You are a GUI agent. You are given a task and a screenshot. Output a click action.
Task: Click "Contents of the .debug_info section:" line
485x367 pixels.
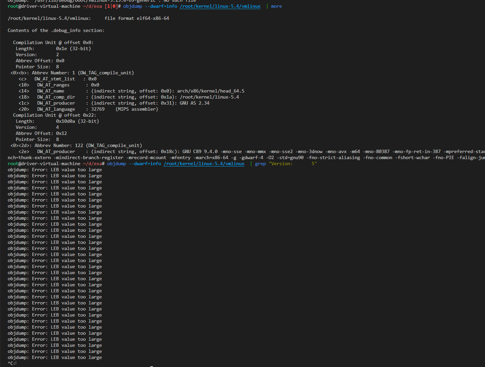click(x=56, y=30)
